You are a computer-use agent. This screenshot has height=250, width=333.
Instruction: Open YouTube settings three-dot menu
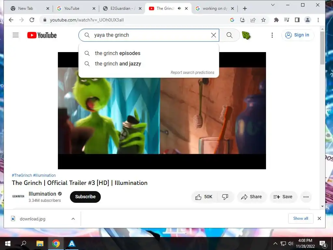point(272,35)
